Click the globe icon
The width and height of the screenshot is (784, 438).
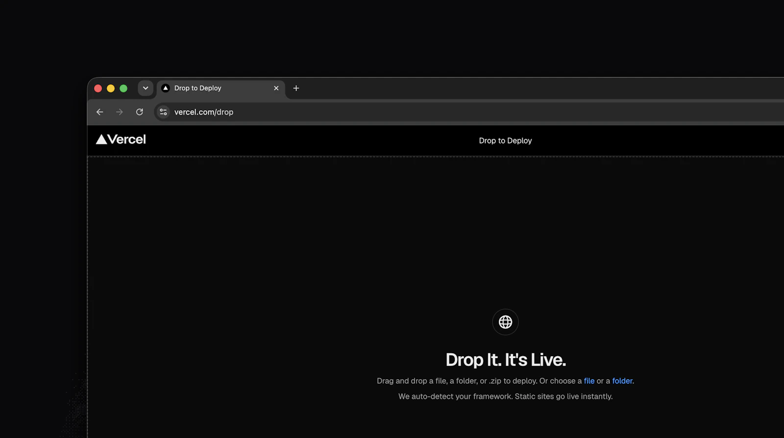coord(505,322)
